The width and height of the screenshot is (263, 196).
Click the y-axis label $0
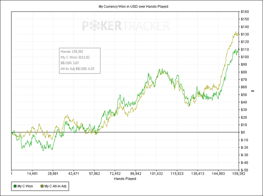(243, 132)
